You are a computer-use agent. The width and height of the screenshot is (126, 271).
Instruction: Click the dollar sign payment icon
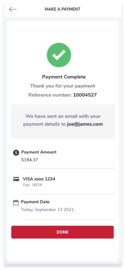click(16, 153)
